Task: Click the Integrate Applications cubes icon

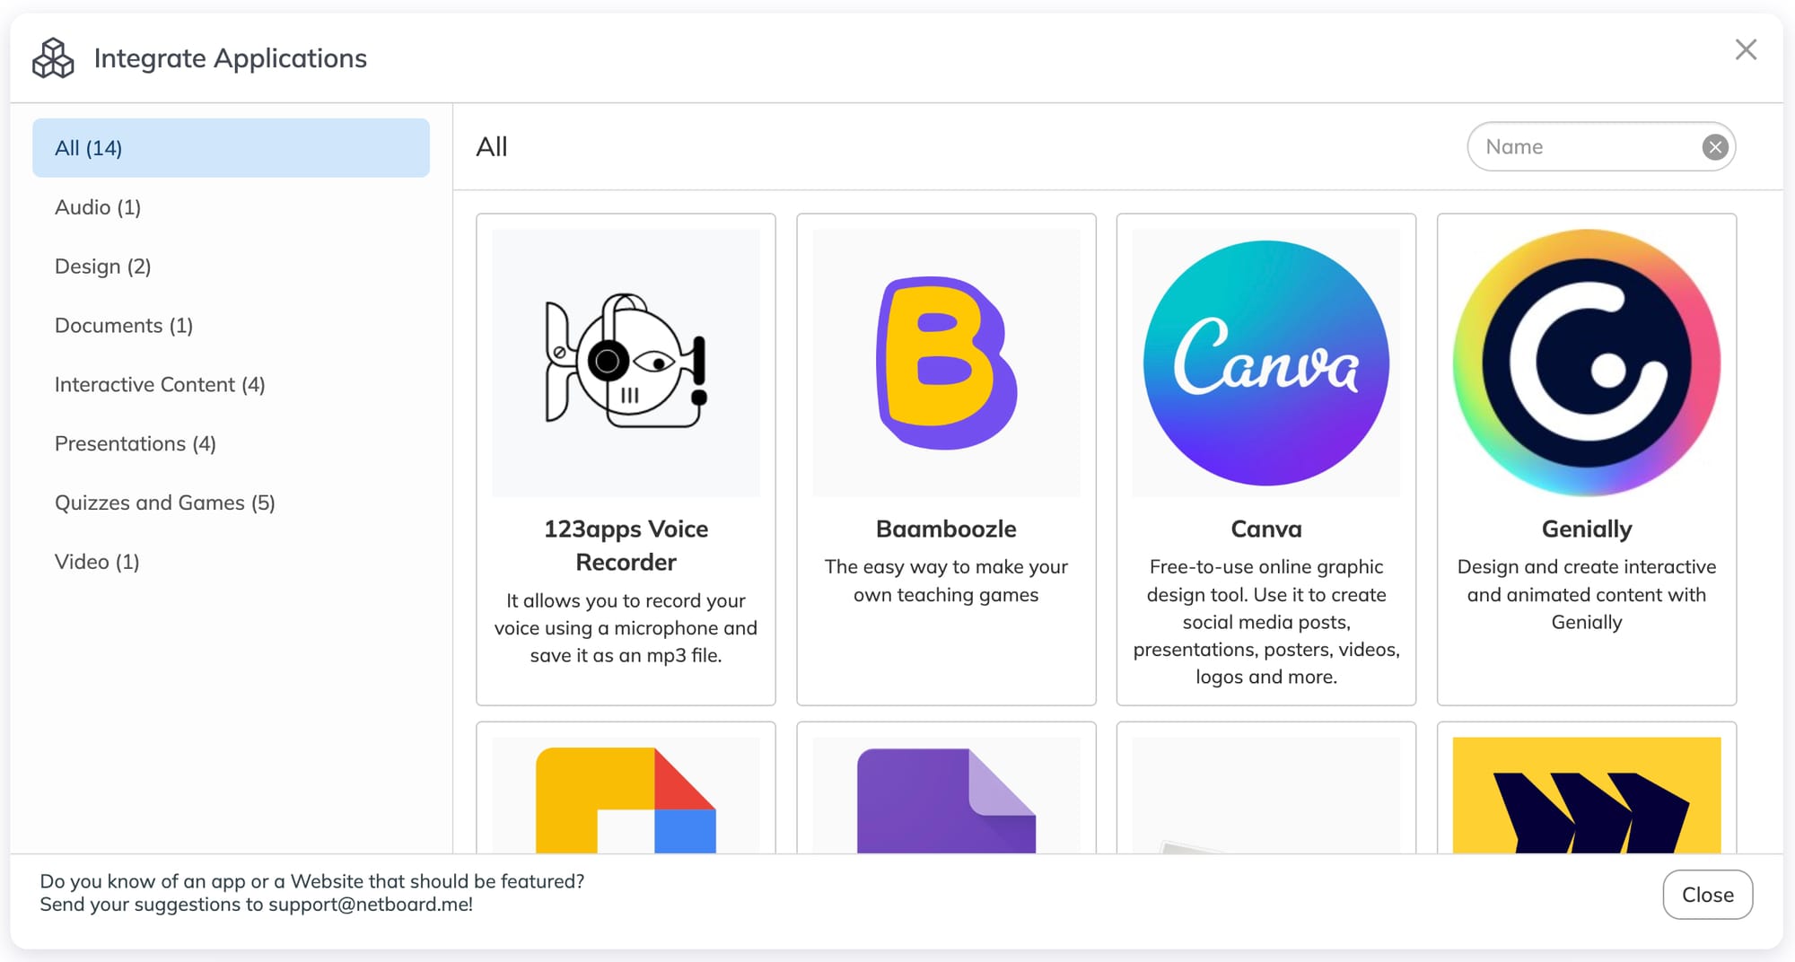Action: [x=53, y=58]
